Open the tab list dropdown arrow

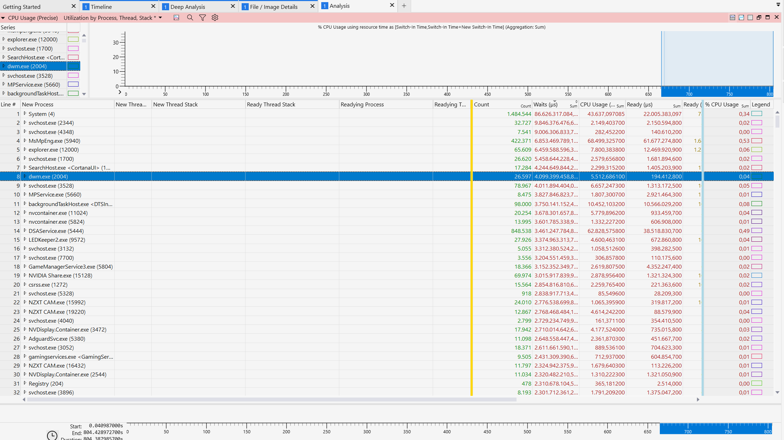click(x=778, y=5)
